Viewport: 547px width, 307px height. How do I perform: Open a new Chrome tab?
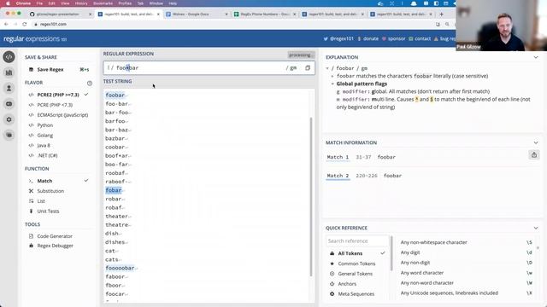tap(441, 14)
